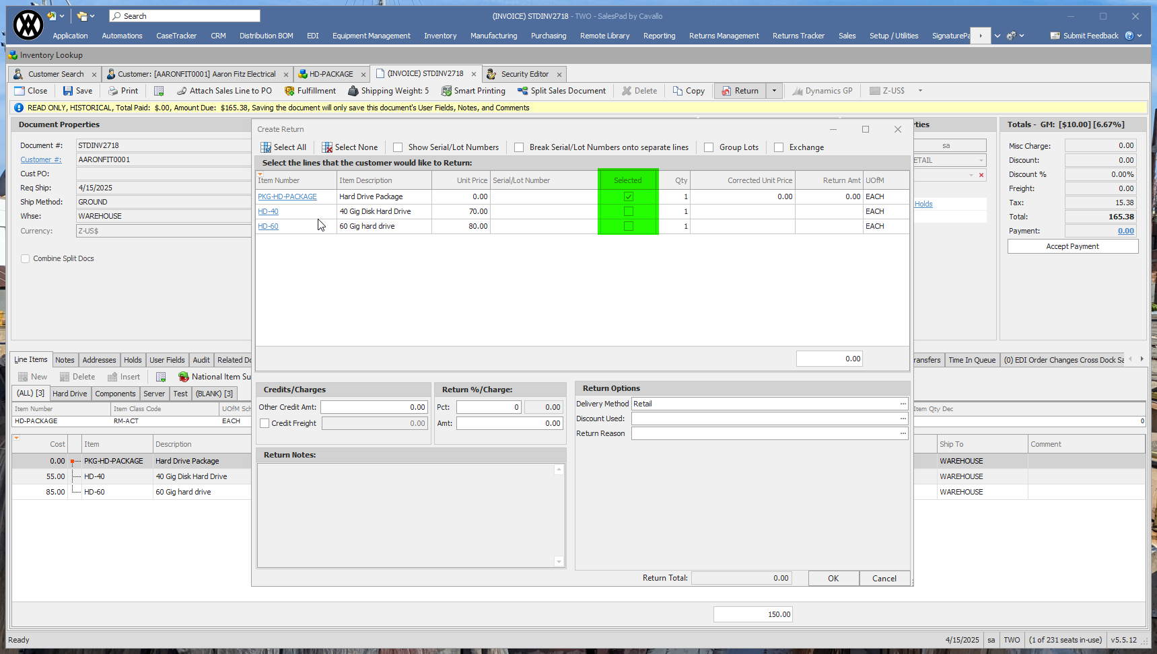This screenshot has height=654, width=1157.
Task: Enable Show Serial/Lot Numbers checkbox
Action: [398, 147]
